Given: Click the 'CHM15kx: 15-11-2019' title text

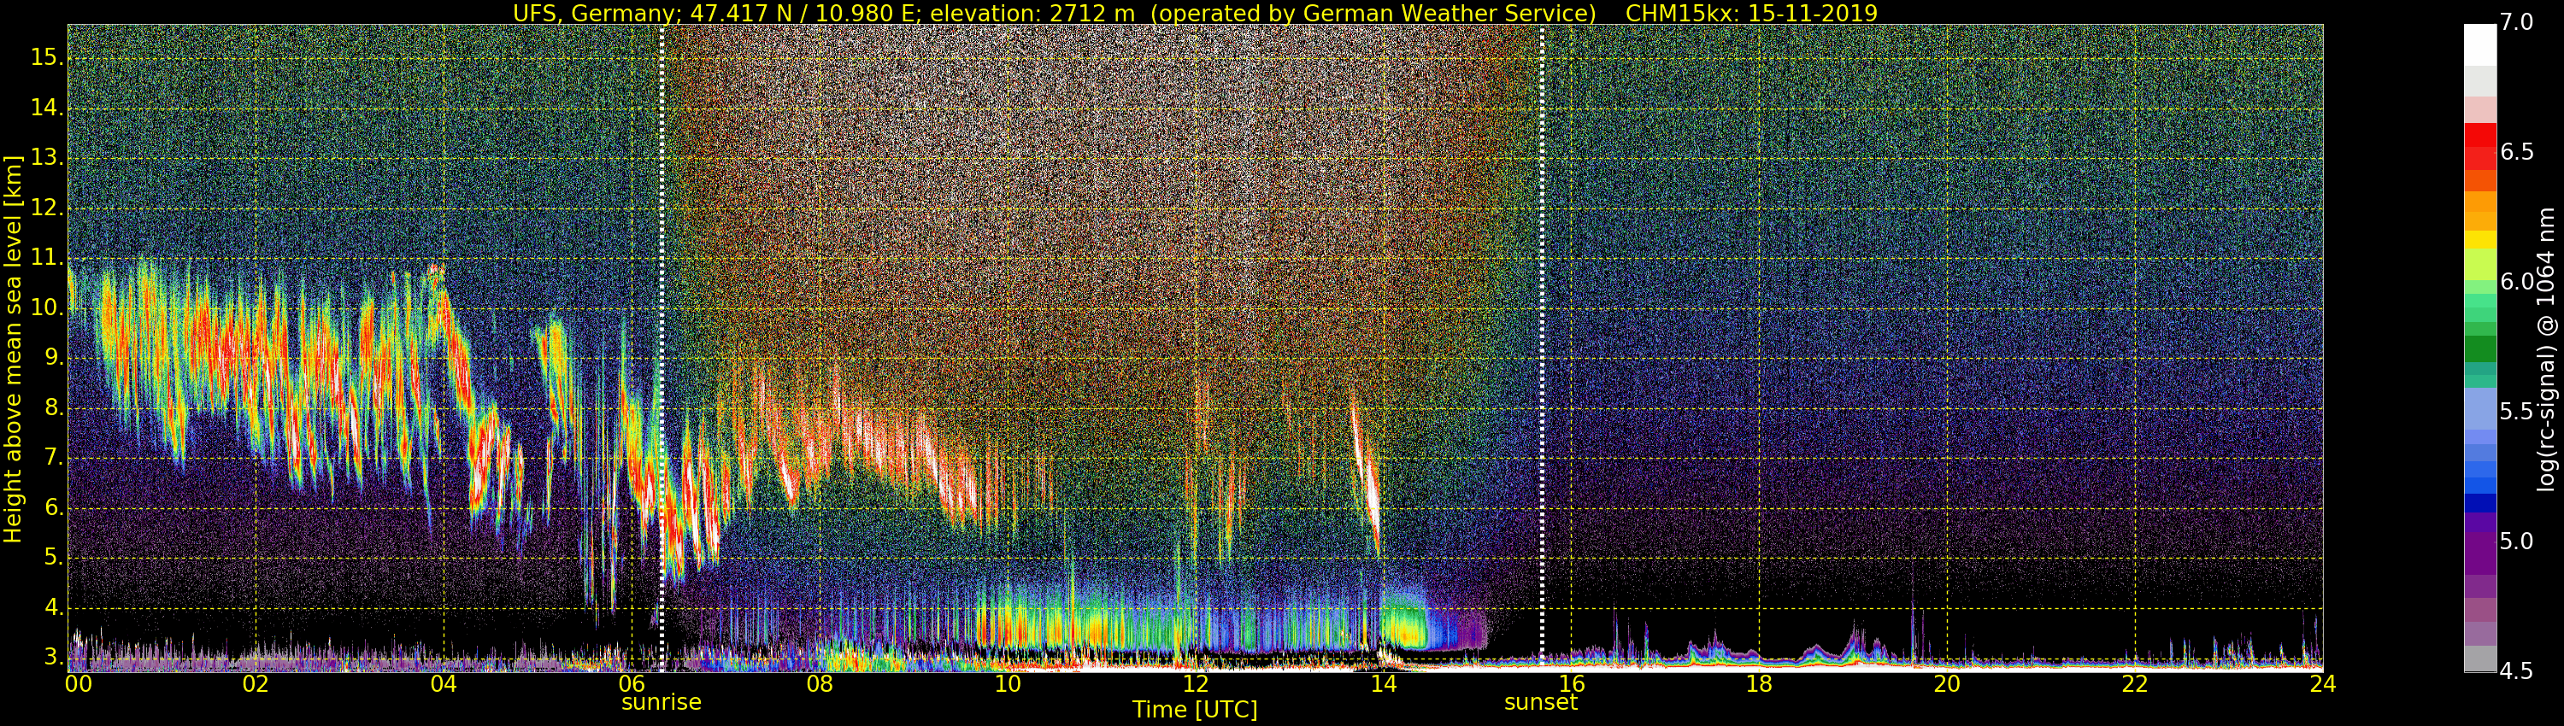Looking at the screenshot, I should click(x=1751, y=13).
